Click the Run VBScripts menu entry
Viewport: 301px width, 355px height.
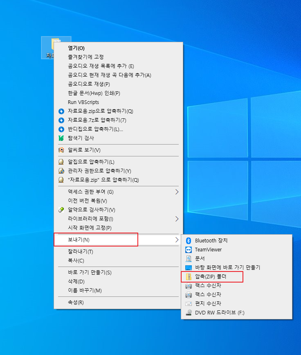(119, 102)
